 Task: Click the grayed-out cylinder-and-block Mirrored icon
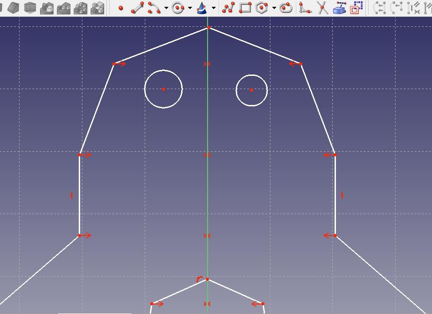click(x=47, y=8)
